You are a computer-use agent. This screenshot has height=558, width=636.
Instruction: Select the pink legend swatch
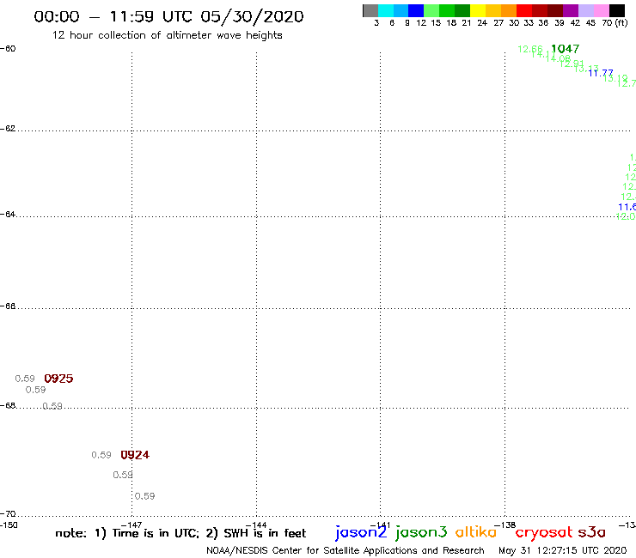tap(601, 10)
